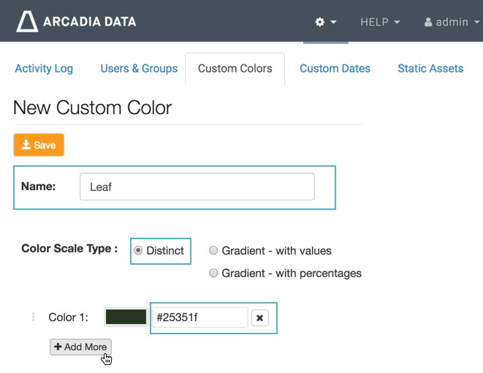
Task: Focus the Name field containing Leaf
Action: coord(197,186)
